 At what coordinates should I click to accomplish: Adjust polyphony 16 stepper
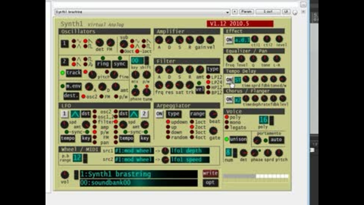coord(271,120)
